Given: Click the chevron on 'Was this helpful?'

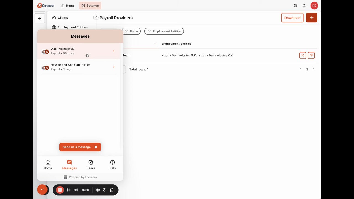Looking at the screenshot, I should click(114, 51).
